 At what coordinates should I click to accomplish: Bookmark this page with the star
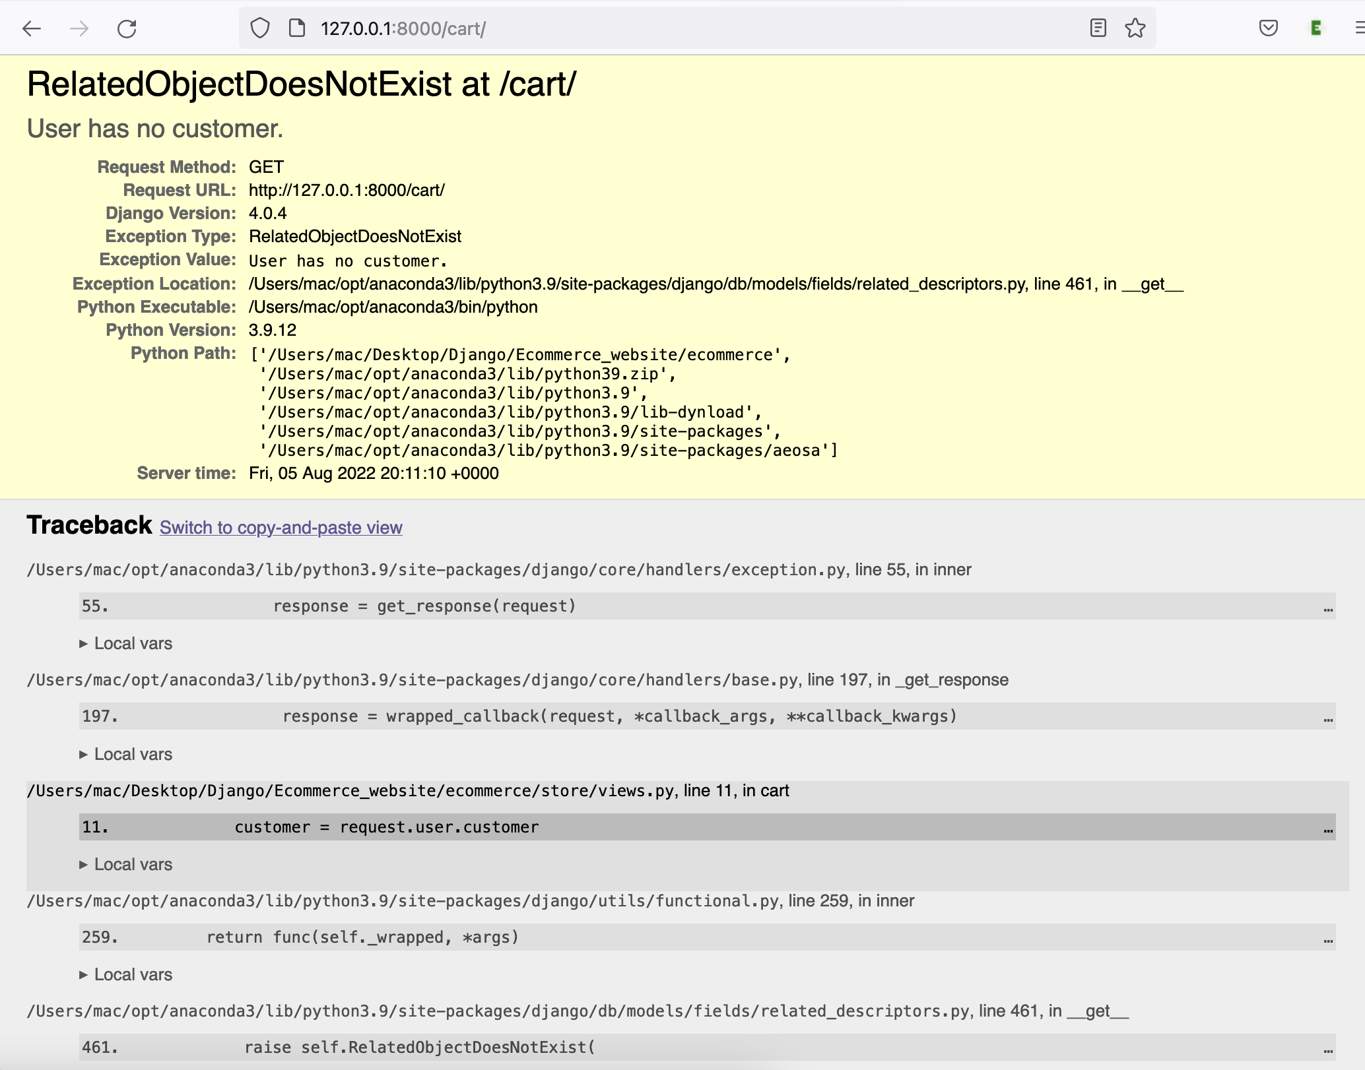1135,28
